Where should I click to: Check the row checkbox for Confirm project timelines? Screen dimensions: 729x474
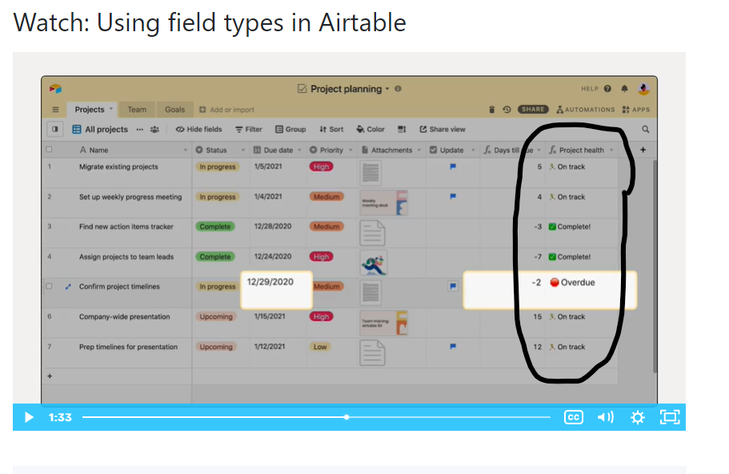pos(50,286)
